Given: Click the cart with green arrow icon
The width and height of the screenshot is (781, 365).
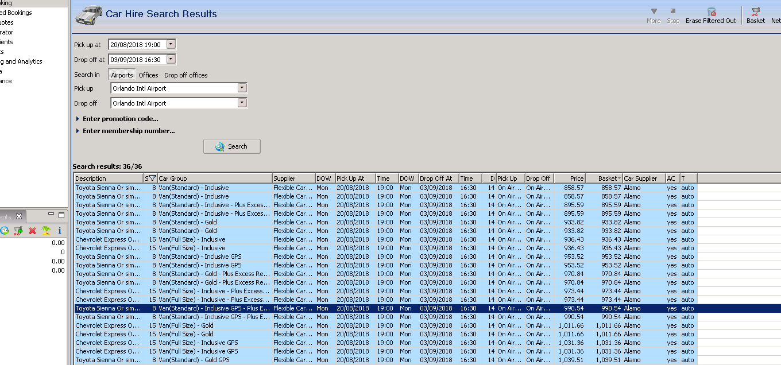Looking at the screenshot, I should point(18,231).
